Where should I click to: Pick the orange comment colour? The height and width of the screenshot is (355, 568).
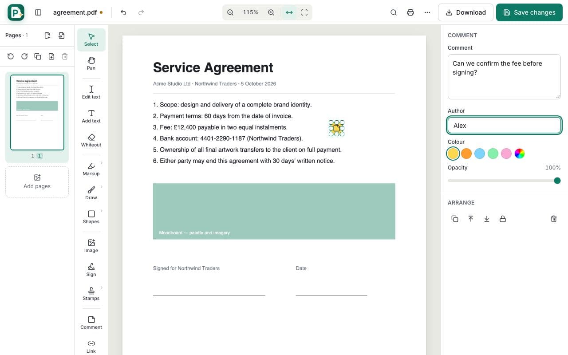[466, 154]
